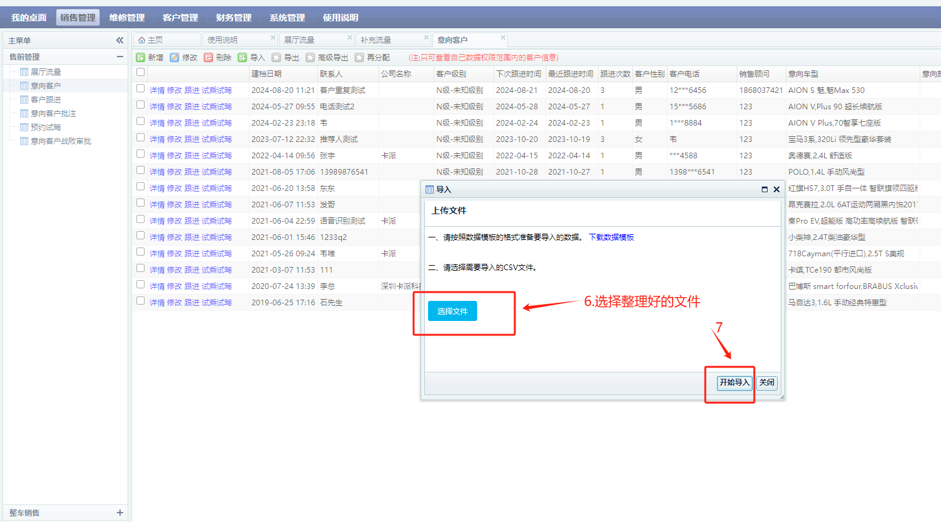Switch to the 补充流量 tab
This screenshot has height=522, width=941.
coord(376,40)
